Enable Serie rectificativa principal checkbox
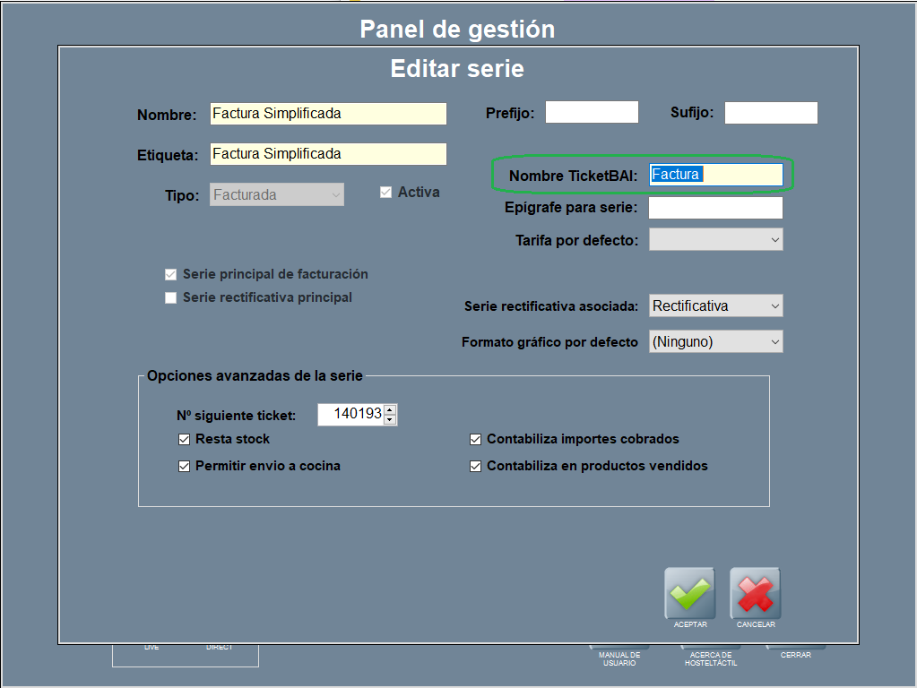Screen dimensions: 917x688 pos(171,298)
